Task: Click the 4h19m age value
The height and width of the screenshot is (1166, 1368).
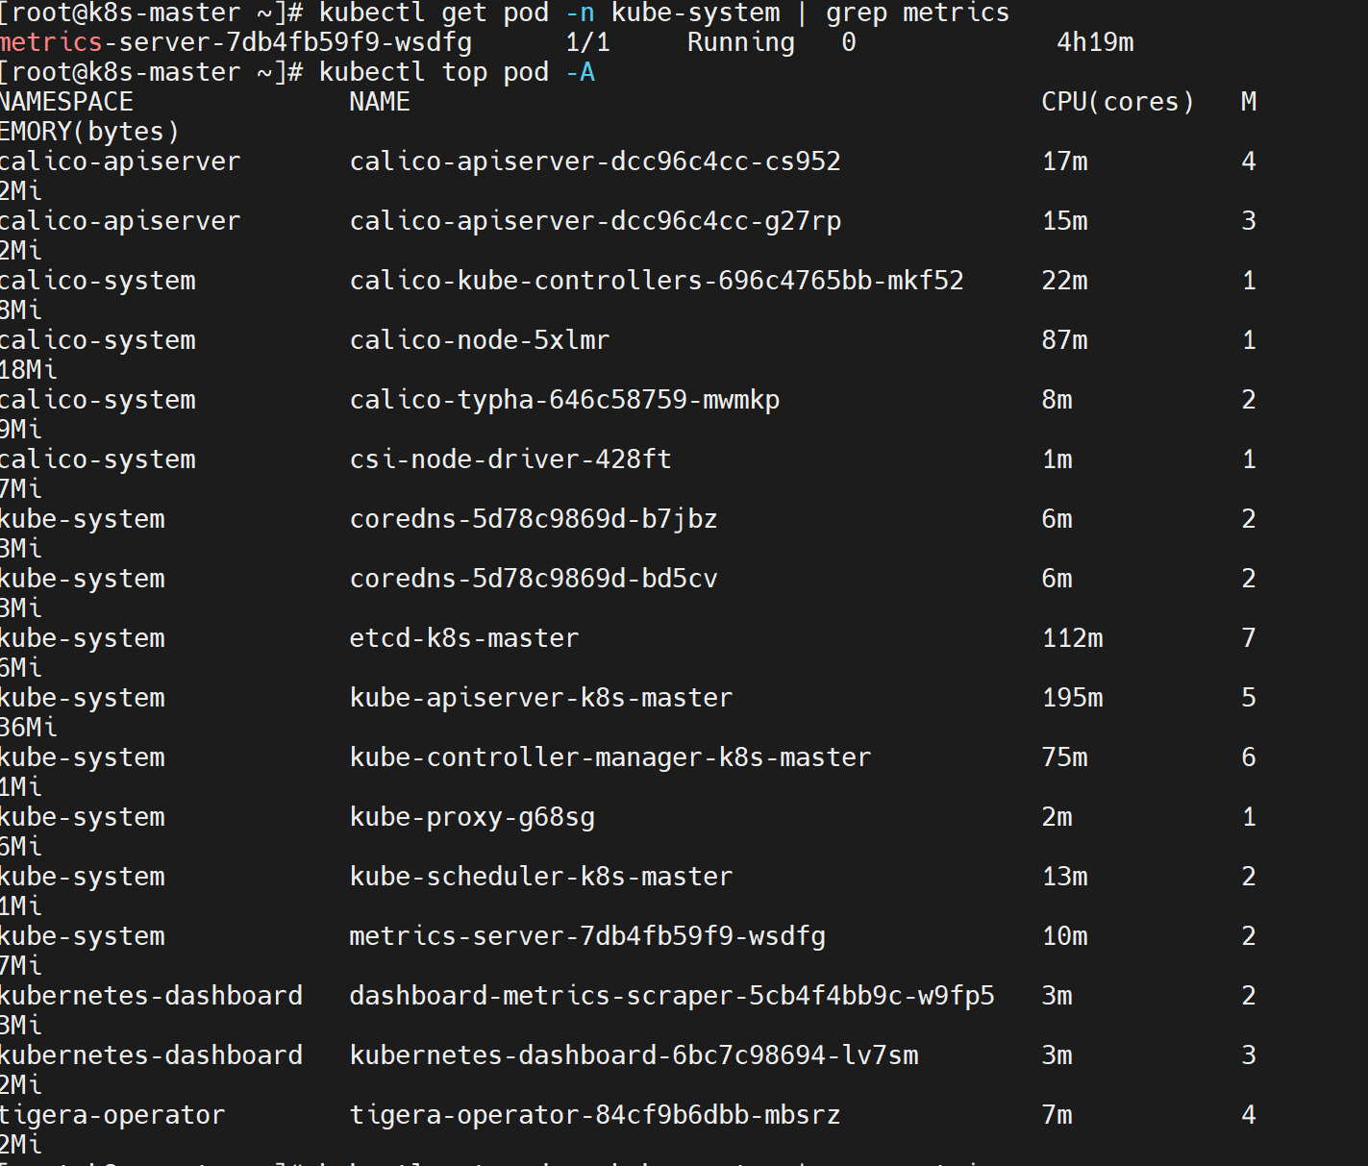Action: click(1095, 42)
